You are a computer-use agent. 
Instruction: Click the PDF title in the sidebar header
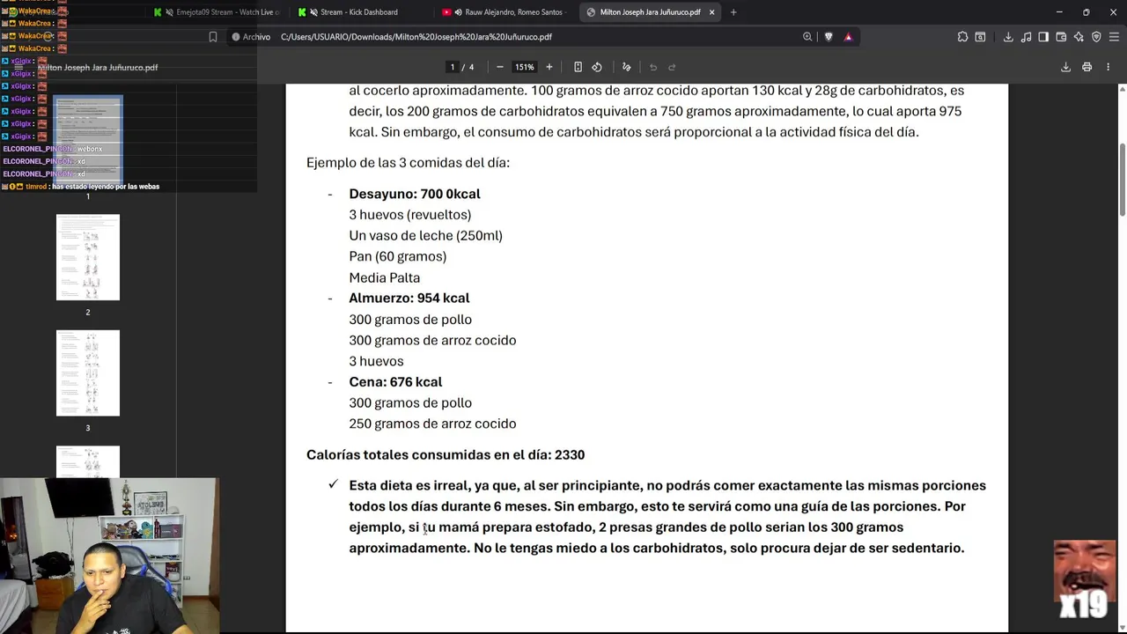pyautogui.click(x=98, y=68)
